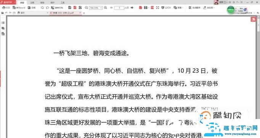The width and height of the screenshot is (260, 138).
Task: Click the zoom in magnifier icon
Action: pos(106,8)
